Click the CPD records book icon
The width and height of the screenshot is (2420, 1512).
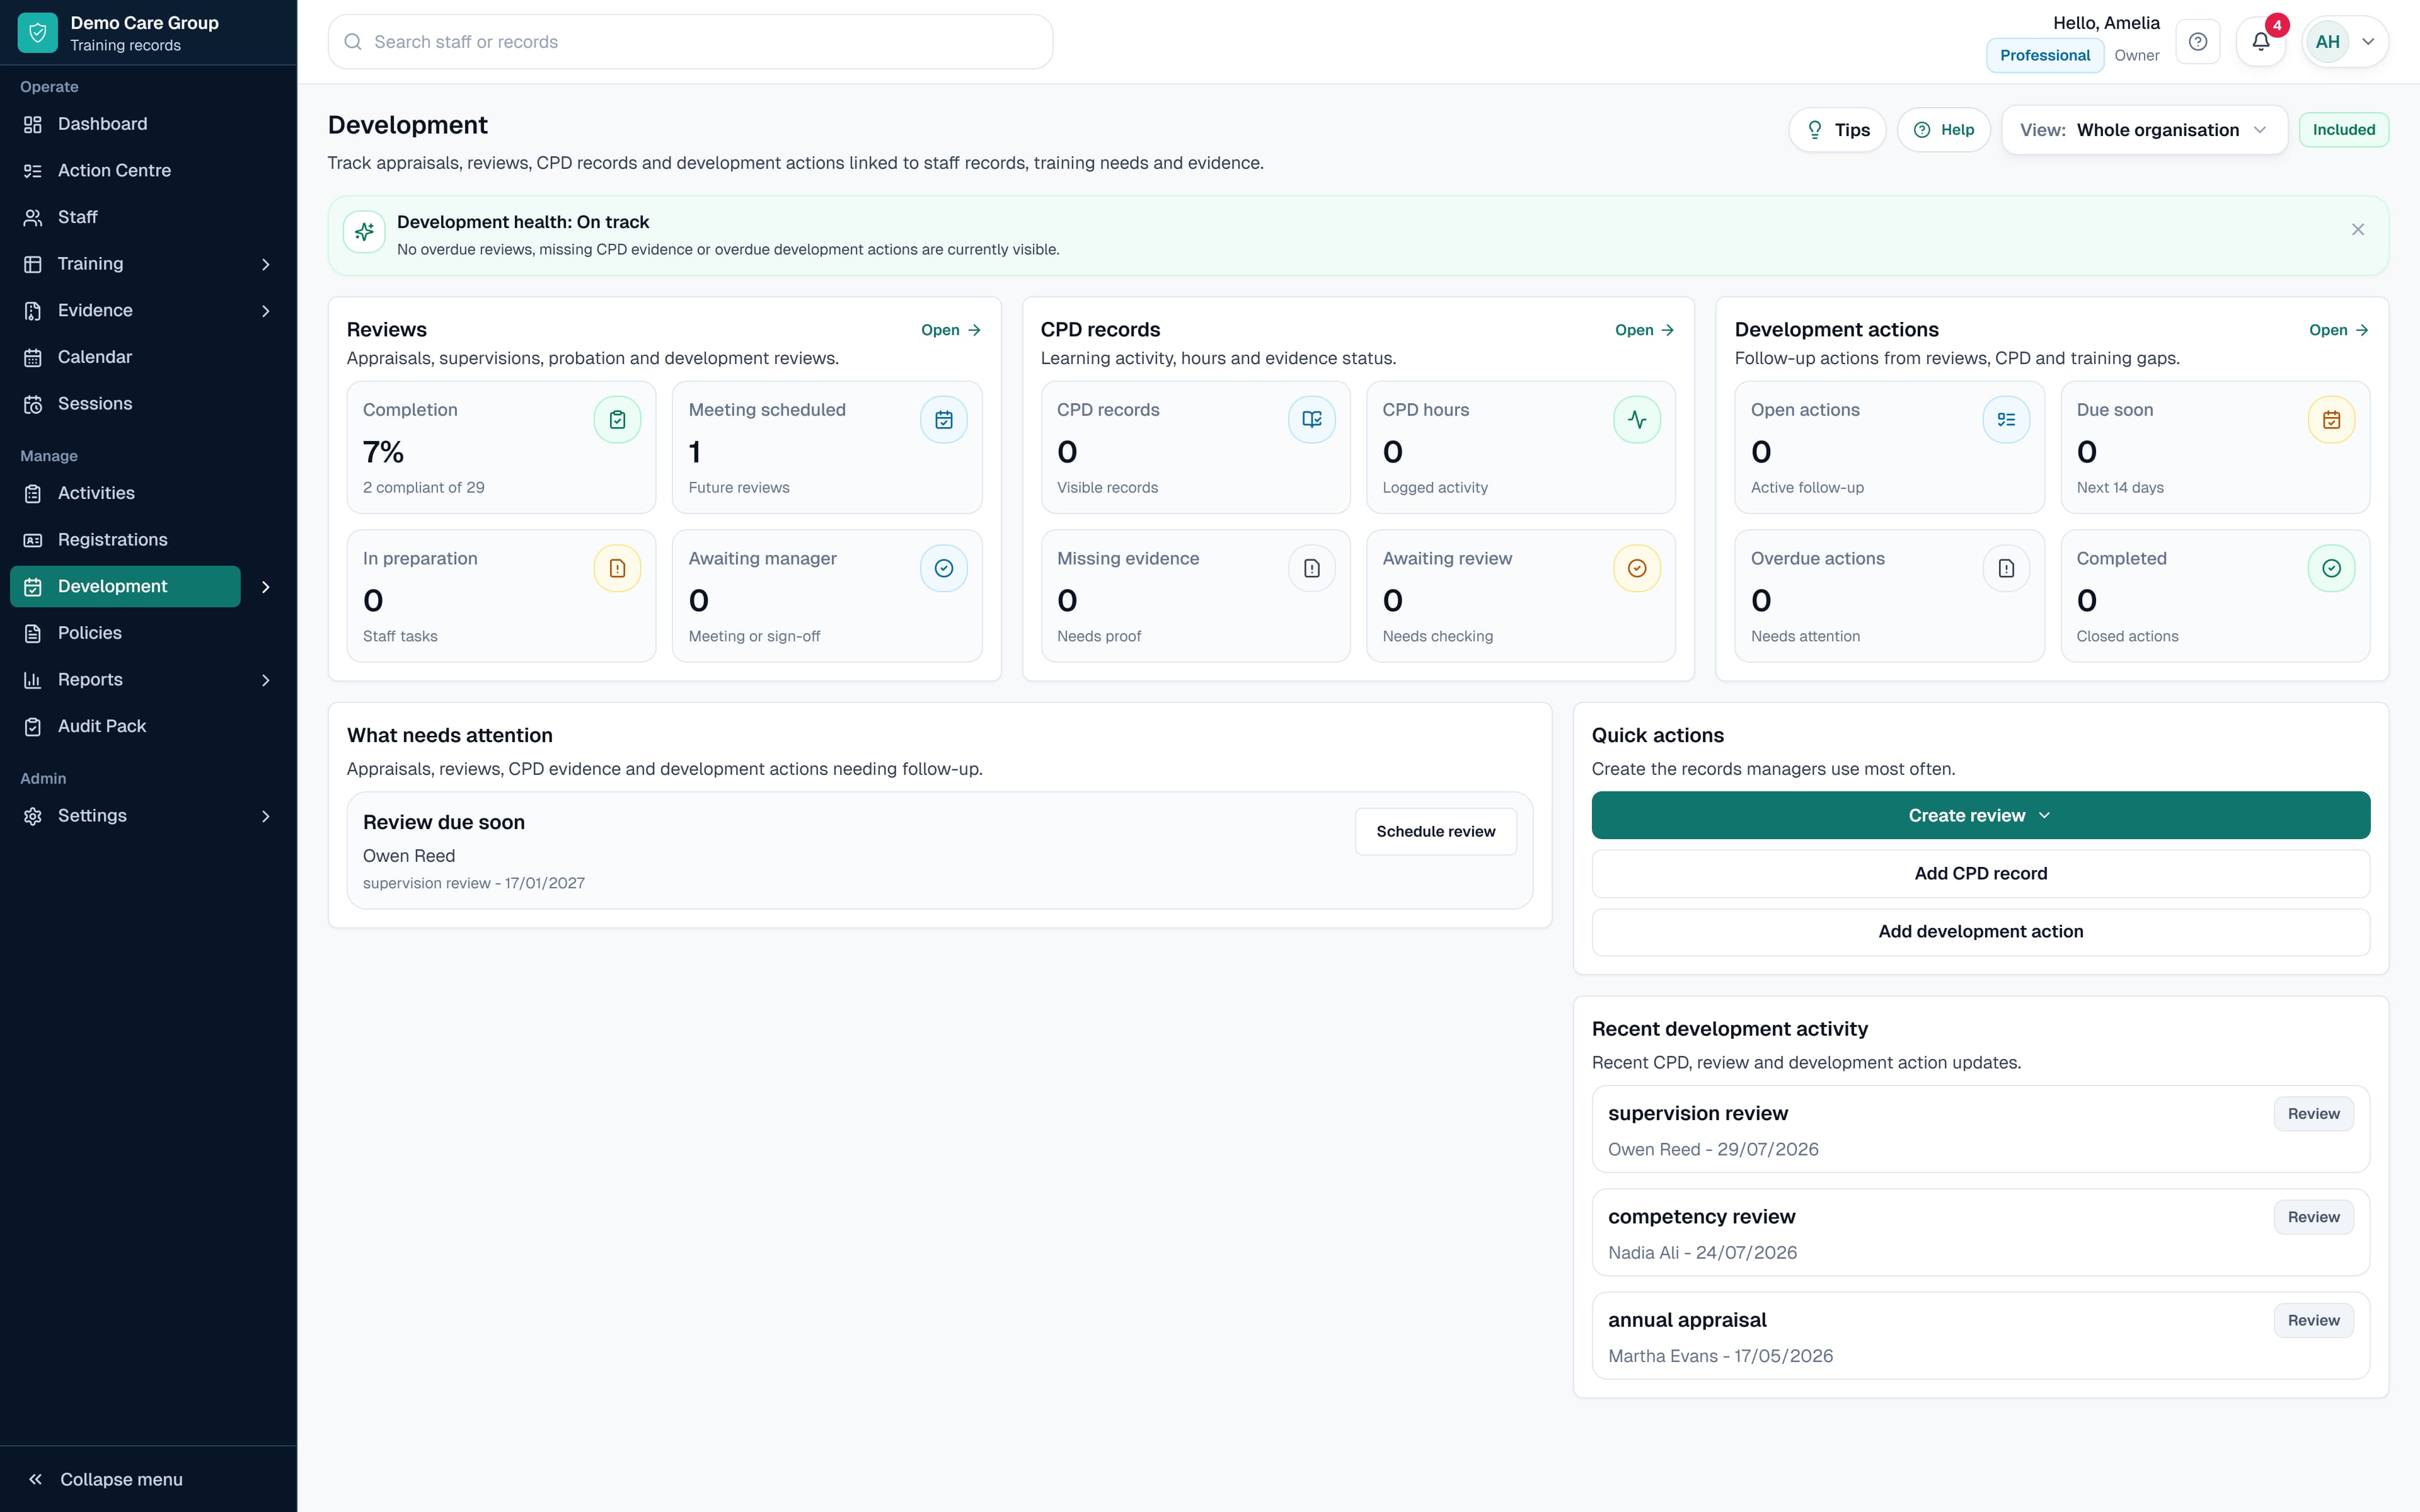point(1311,420)
